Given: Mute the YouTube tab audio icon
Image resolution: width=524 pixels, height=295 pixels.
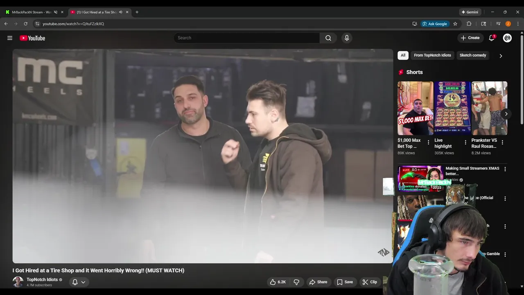Looking at the screenshot, I should click(120, 12).
